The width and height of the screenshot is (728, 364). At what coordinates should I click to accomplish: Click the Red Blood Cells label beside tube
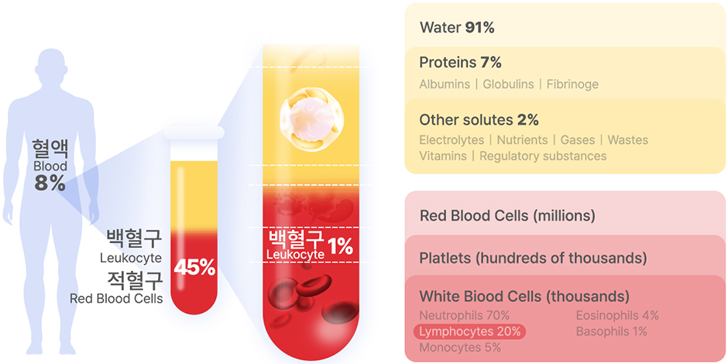(116, 298)
